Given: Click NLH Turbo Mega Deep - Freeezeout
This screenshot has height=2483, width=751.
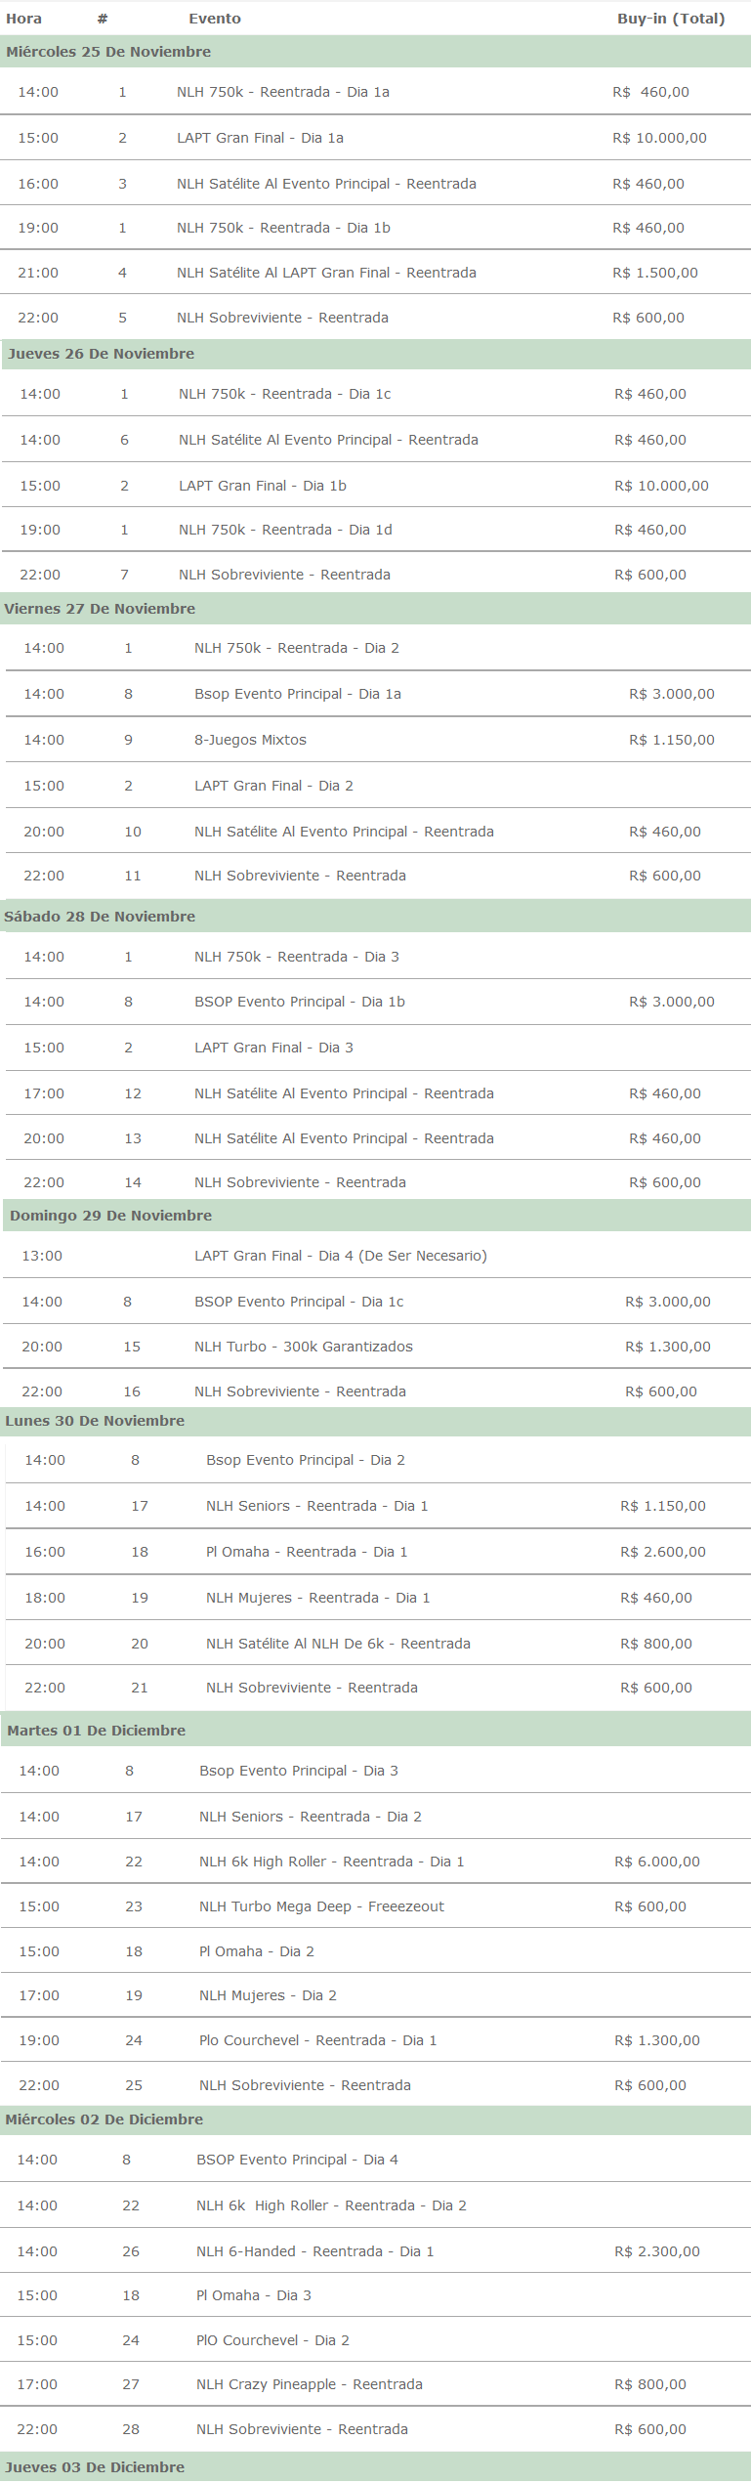Looking at the screenshot, I should tap(321, 1906).
